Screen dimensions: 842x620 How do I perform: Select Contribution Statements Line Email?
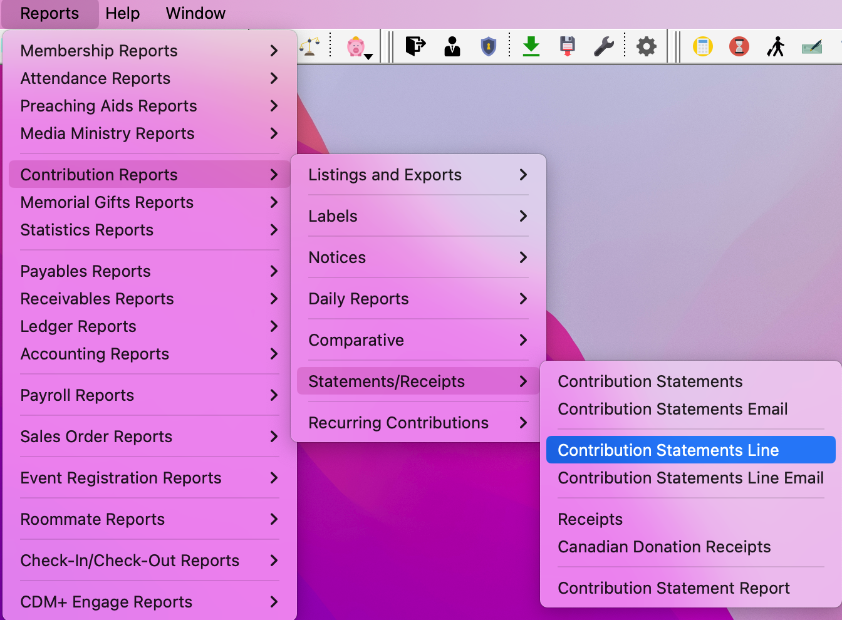[x=690, y=478]
